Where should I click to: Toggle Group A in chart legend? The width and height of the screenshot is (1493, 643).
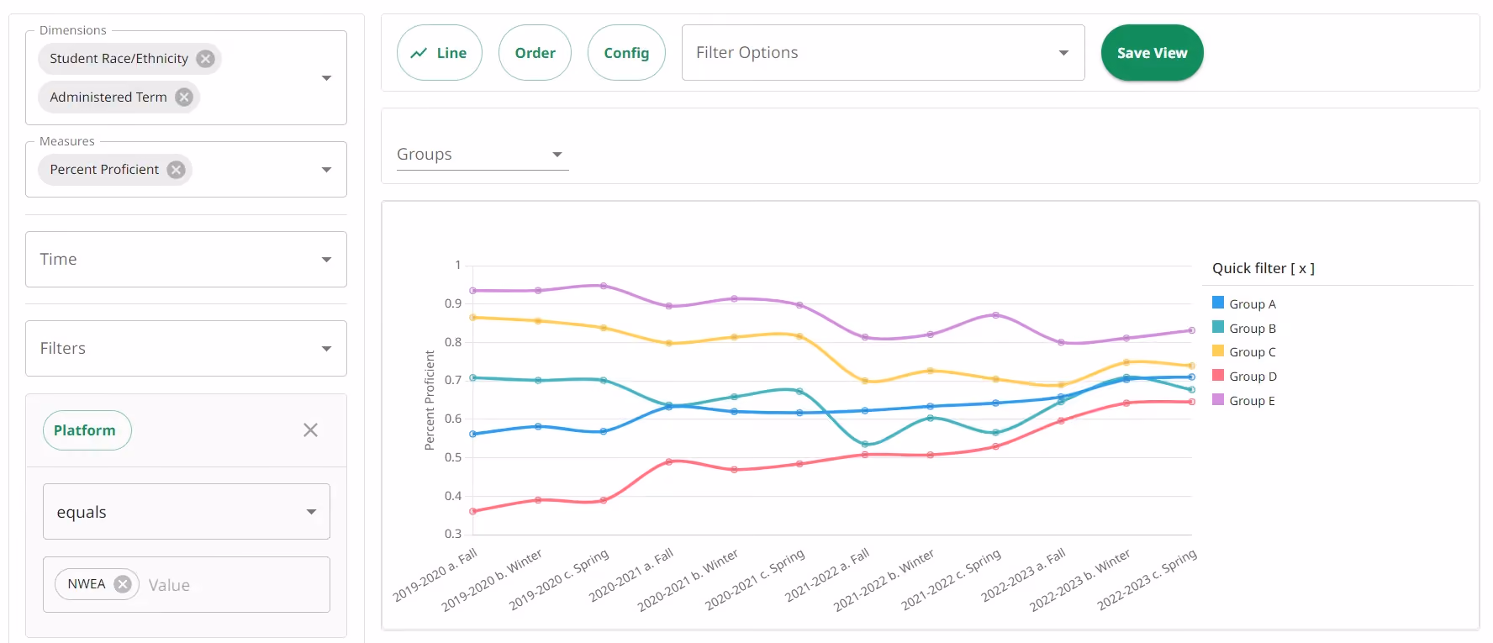pyautogui.click(x=1244, y=303)
